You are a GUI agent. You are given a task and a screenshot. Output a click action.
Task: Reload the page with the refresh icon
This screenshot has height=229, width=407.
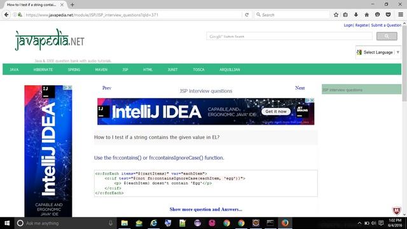pos(247,15)
